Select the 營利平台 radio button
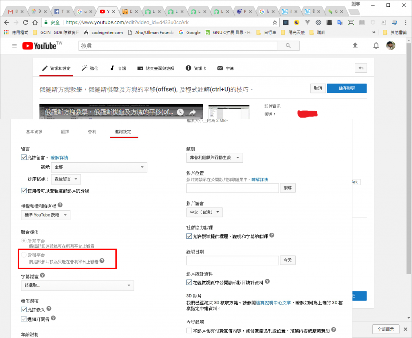 tap(24, 254)
